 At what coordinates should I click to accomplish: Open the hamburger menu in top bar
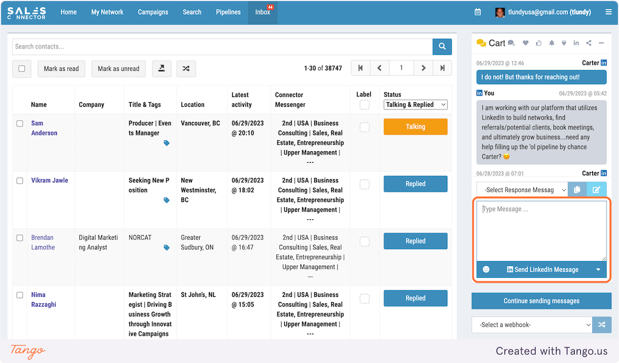609,12
